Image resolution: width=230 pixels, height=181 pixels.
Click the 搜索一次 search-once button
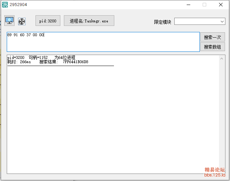tap(212, 37)
